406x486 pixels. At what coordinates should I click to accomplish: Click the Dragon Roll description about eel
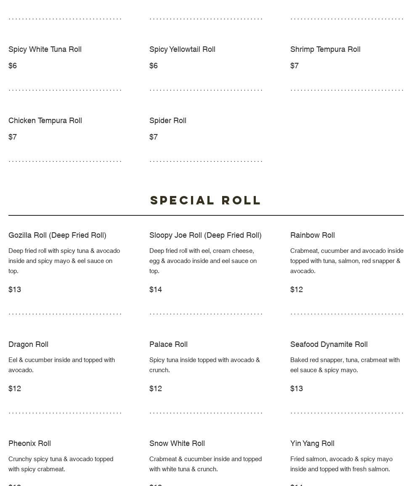pos(61,365)
